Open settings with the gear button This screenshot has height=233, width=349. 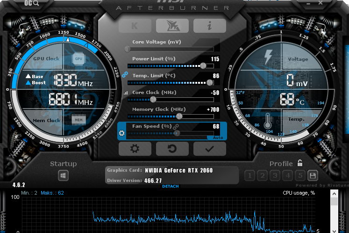(x=135, y=148)
